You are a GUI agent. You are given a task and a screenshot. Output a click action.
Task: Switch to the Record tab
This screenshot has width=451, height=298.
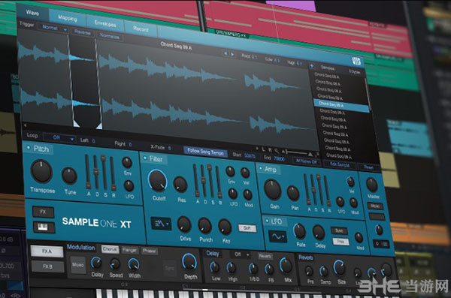141,29
